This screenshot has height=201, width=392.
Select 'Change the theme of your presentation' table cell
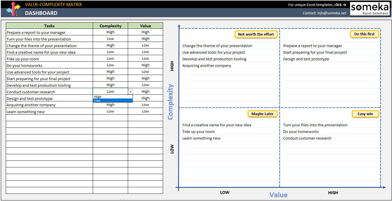tap(49, 45)
